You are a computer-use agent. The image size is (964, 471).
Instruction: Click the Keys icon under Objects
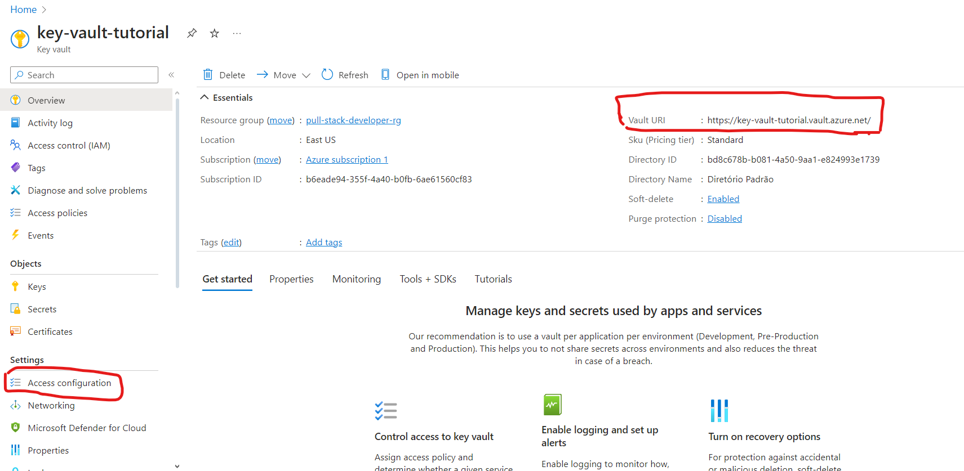(x=16, y=286)
